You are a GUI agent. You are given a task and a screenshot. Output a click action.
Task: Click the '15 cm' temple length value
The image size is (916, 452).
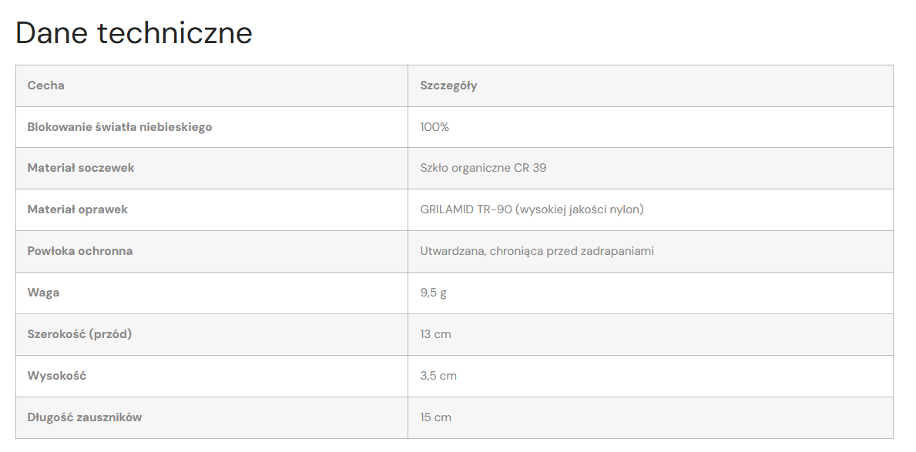click(435, 417)
